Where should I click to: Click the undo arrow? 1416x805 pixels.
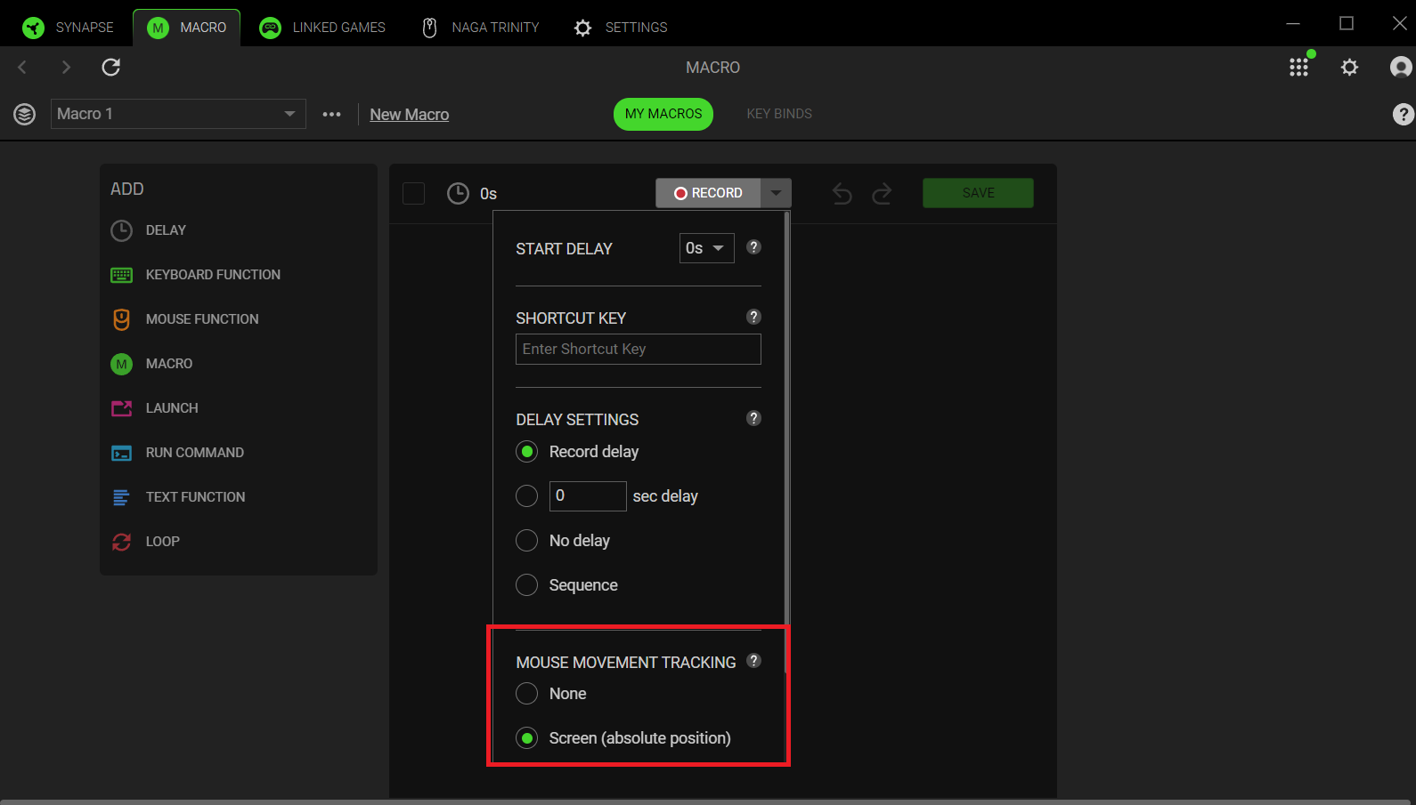pyautogui.click(x=842, y=193)
